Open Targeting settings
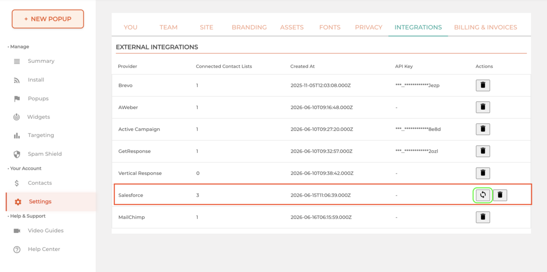The width and height of the screenshot is (547, 272). 41,135
